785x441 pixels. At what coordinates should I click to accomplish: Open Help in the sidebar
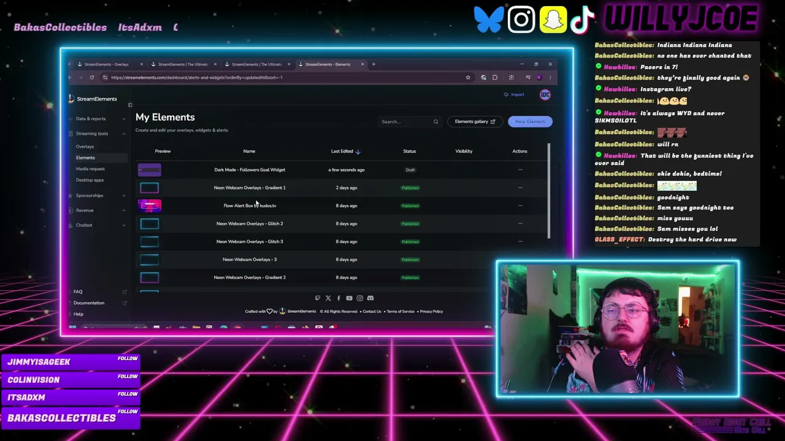coord(78,314)
